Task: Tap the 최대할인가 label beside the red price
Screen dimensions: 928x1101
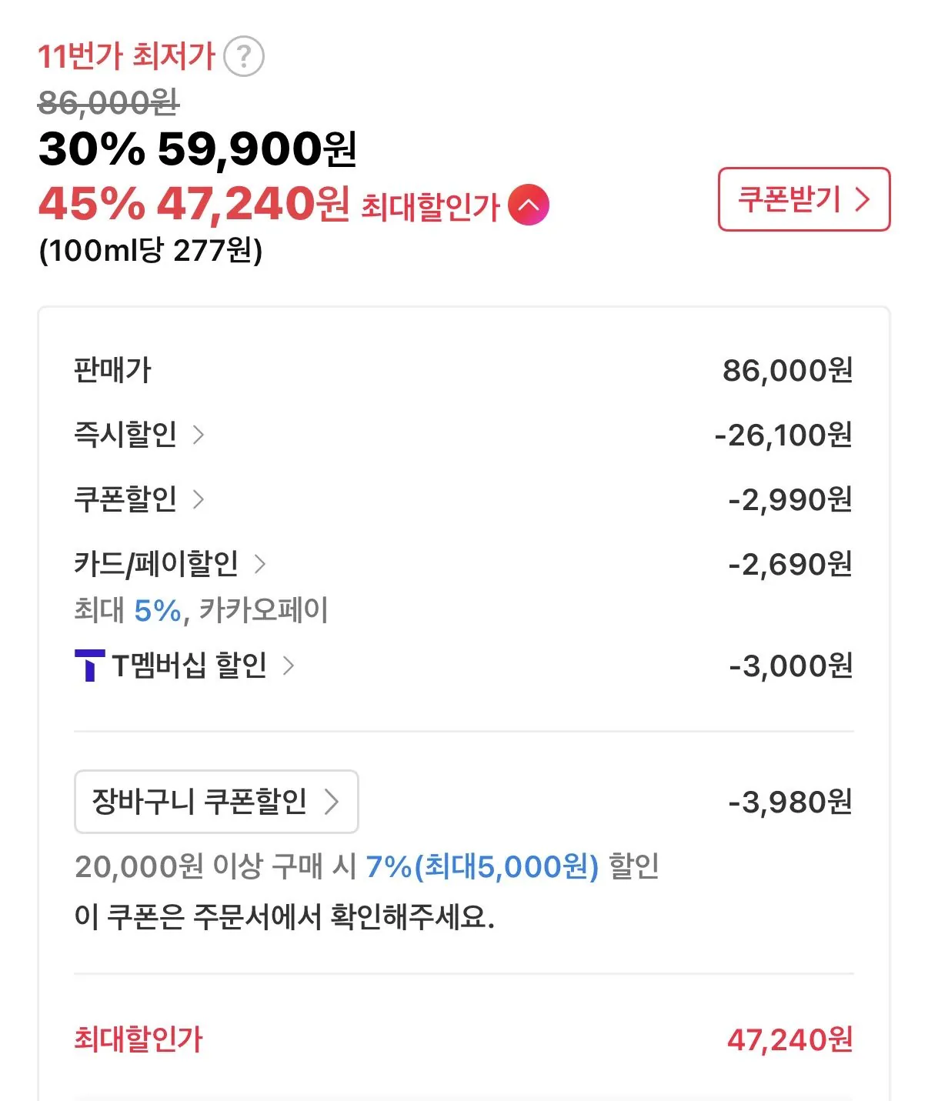Action: click(x=430, y=207)
